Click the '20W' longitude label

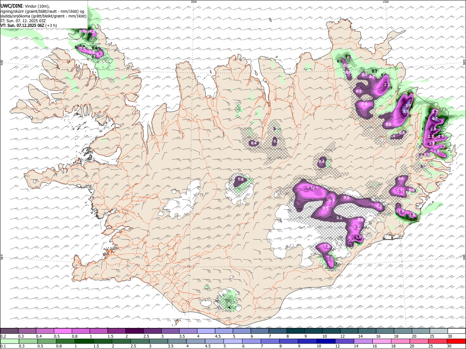pos(194,2)
